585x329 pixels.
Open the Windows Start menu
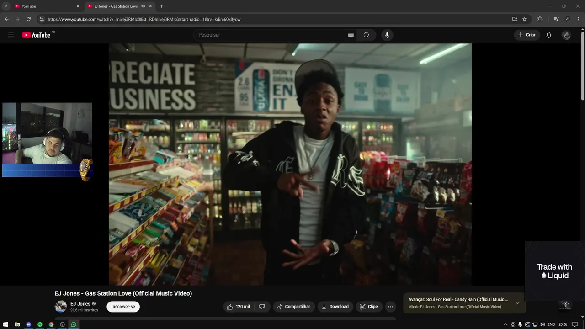(x=5, y=324)
